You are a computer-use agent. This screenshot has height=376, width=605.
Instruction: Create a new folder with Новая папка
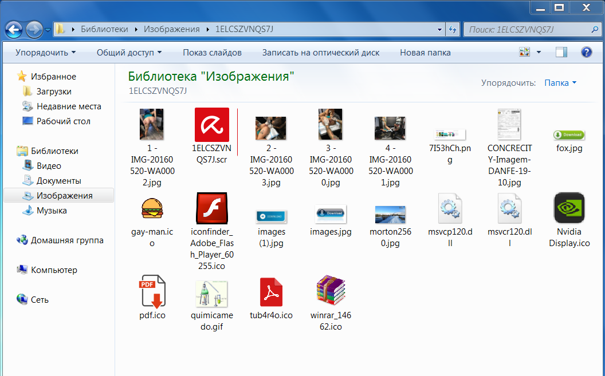[425, 53]
